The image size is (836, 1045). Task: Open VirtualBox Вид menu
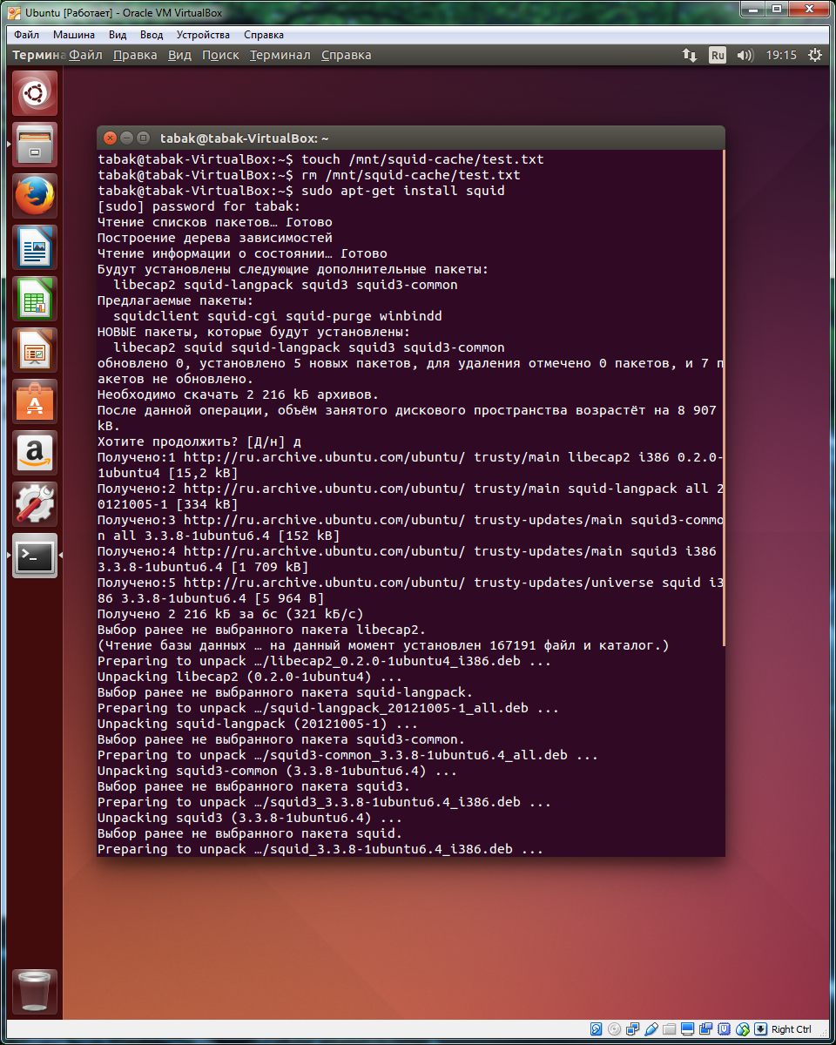tap(118, 35)
